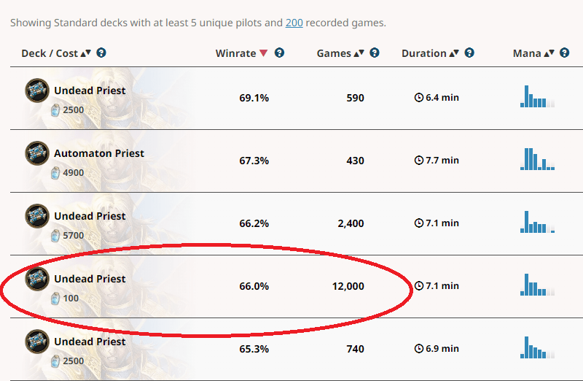Open the 200 recorded games link
The width and height of the screenshot is (583, 381).
pyautogui.click(x=294, y=23)
